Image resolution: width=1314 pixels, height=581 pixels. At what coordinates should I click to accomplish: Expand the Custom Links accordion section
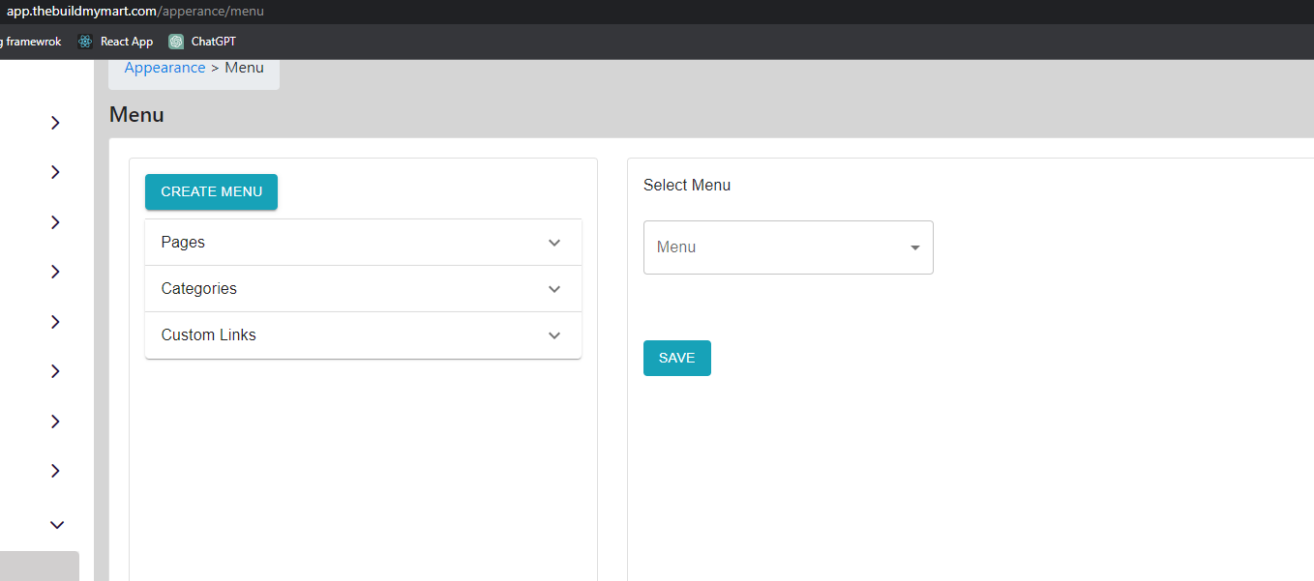click(x=363, y=335)
